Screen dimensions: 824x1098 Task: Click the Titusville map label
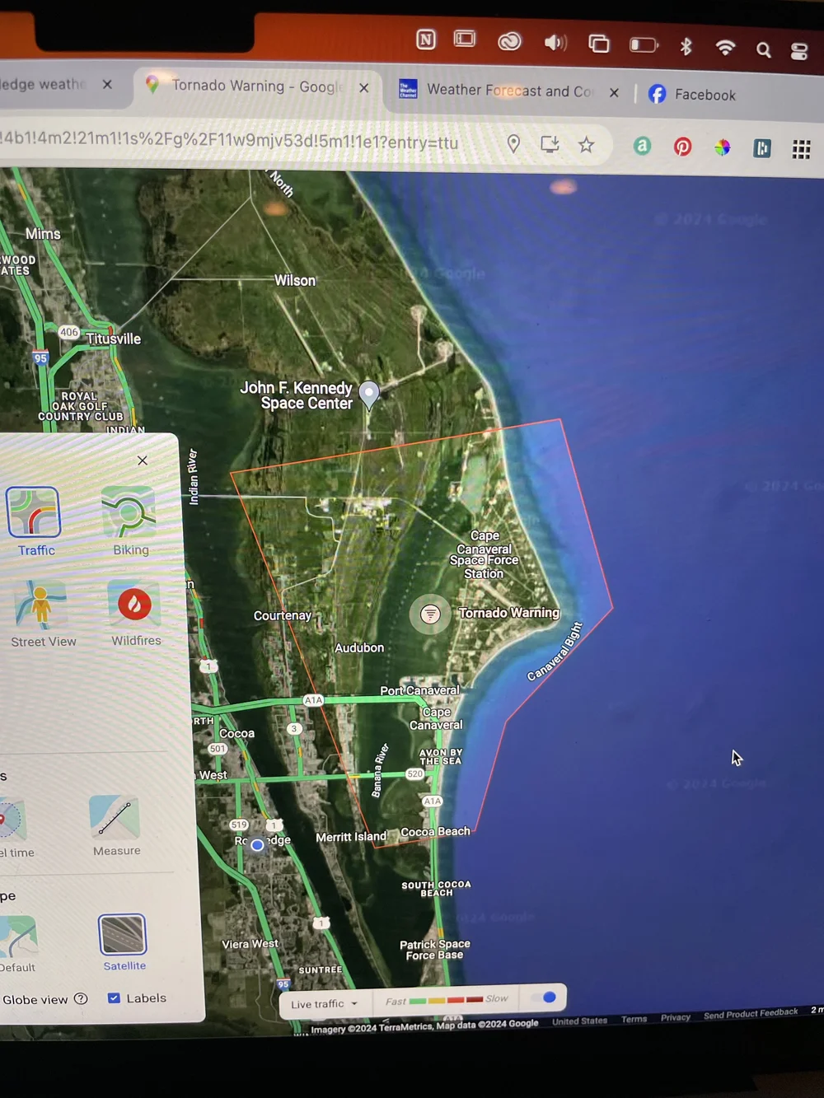click(114, 339)
